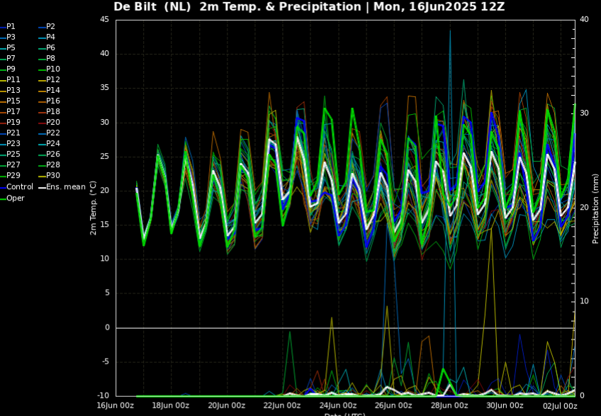Click the P1 legend entry
Viewport: 601px width, 416px height.
tap(11, 26)
